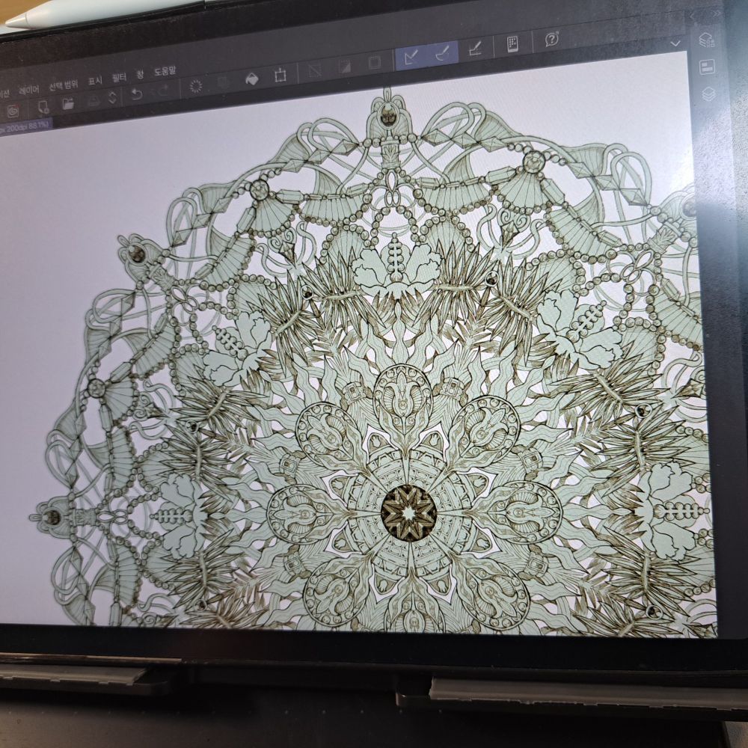Open the 표시 menu

[x=96, y=82]
